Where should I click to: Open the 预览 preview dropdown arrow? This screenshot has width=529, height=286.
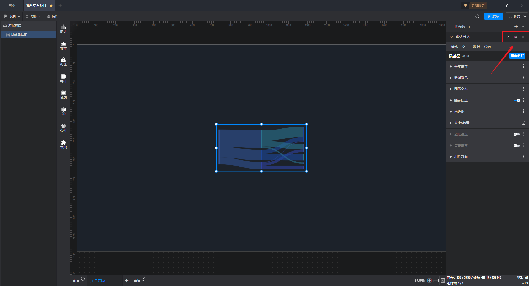pos(525,16)
